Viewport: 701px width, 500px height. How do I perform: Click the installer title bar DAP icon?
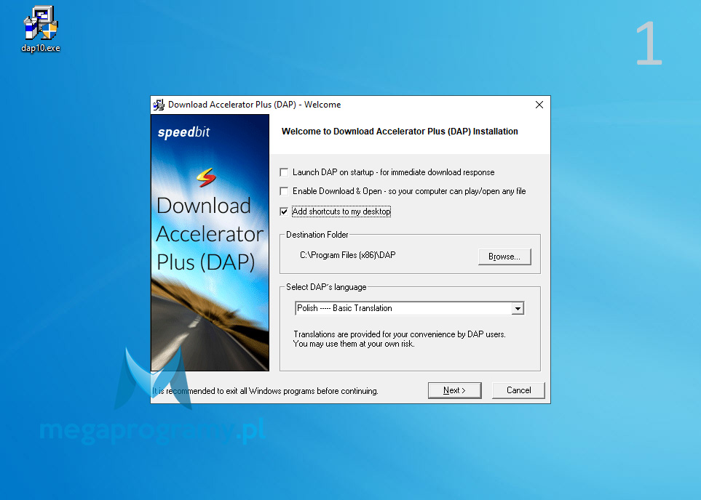(159, 105)
